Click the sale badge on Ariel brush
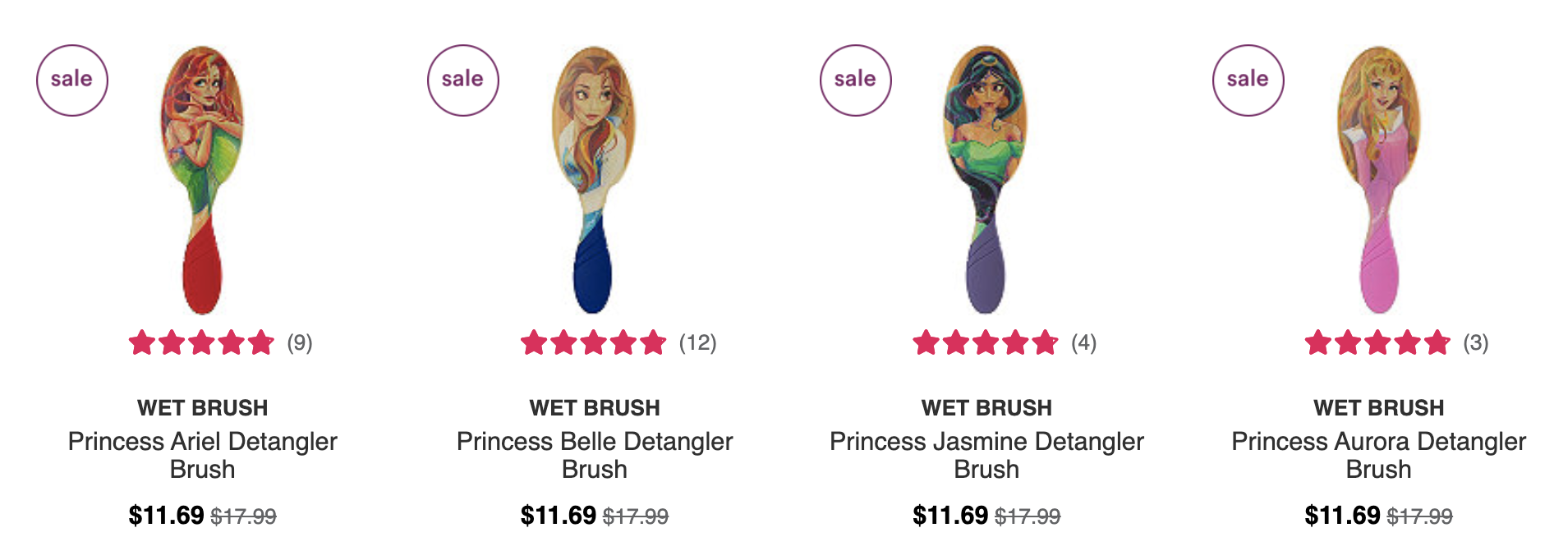The width and height of the screenshot is (1554, 560). 72,80
